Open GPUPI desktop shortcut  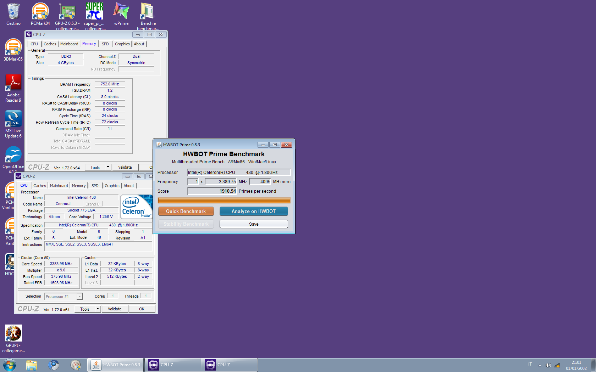(13, 339)
